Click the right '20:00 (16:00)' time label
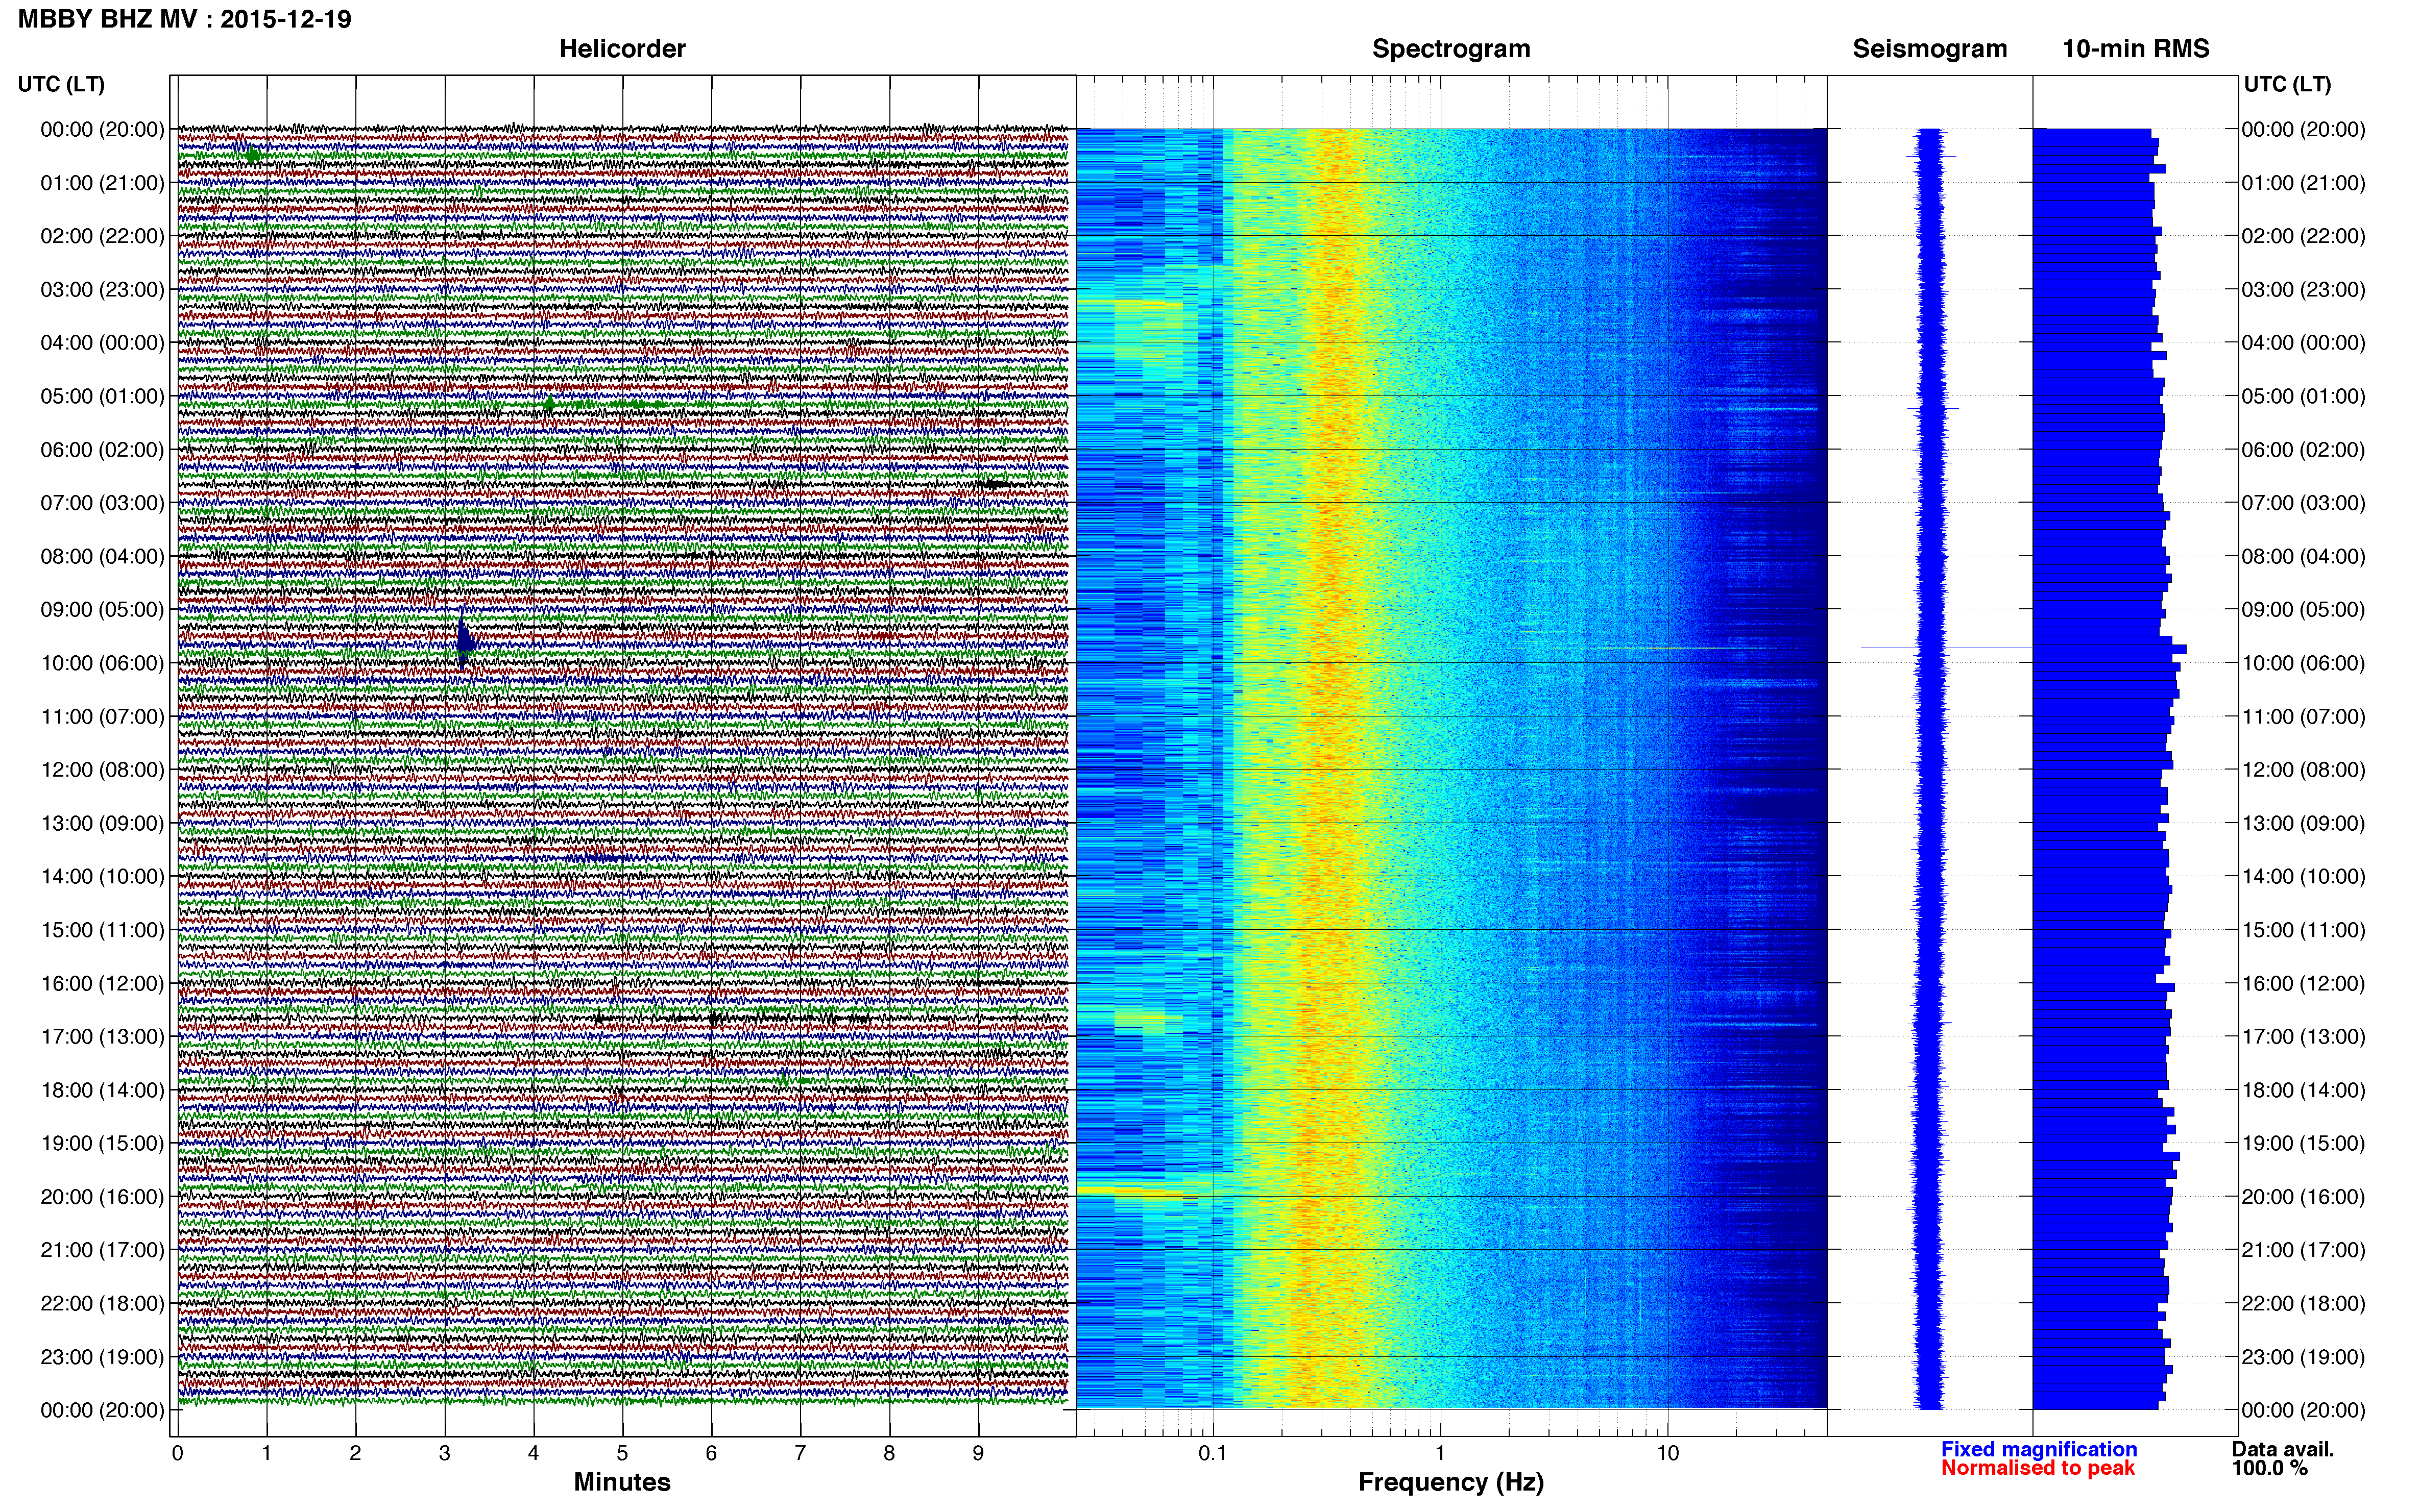2420x1512 pixels. pos(2304,1197)
